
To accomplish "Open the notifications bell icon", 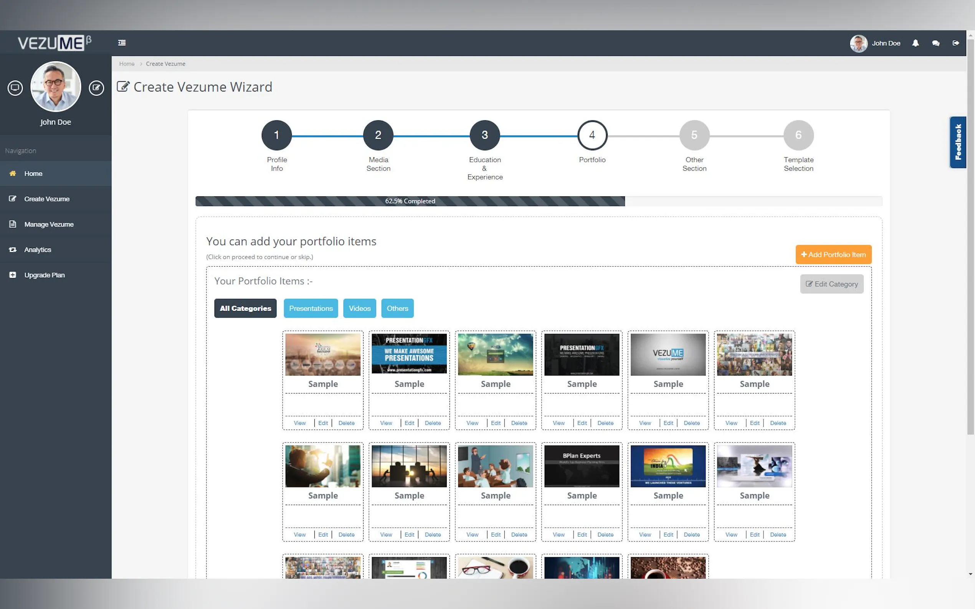I will coord(916,43).
